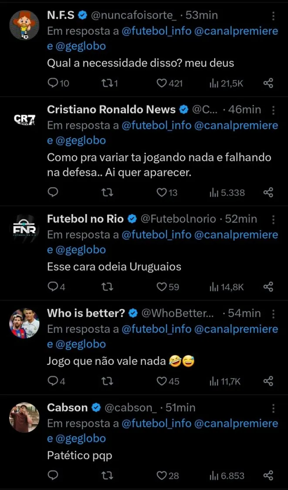Like the "Esse cara odeia Uruguaios" tweet

pos(161,287)
